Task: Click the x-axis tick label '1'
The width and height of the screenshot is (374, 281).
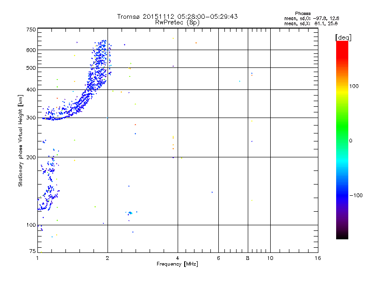Action: pos(37,258)
